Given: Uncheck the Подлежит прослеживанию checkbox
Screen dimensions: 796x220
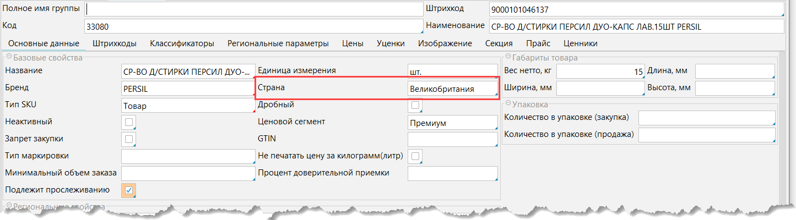Looking at the screenshot, I should pos(129,190).
